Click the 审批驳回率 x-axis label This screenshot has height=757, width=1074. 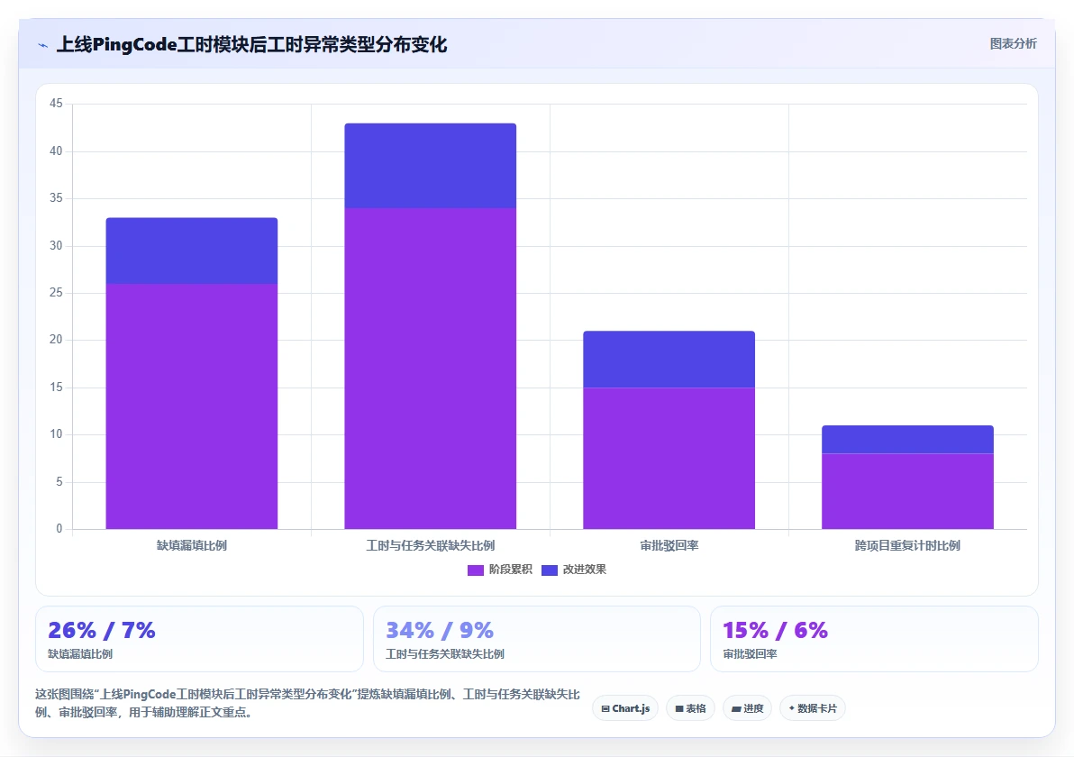(x=669, y=546)
